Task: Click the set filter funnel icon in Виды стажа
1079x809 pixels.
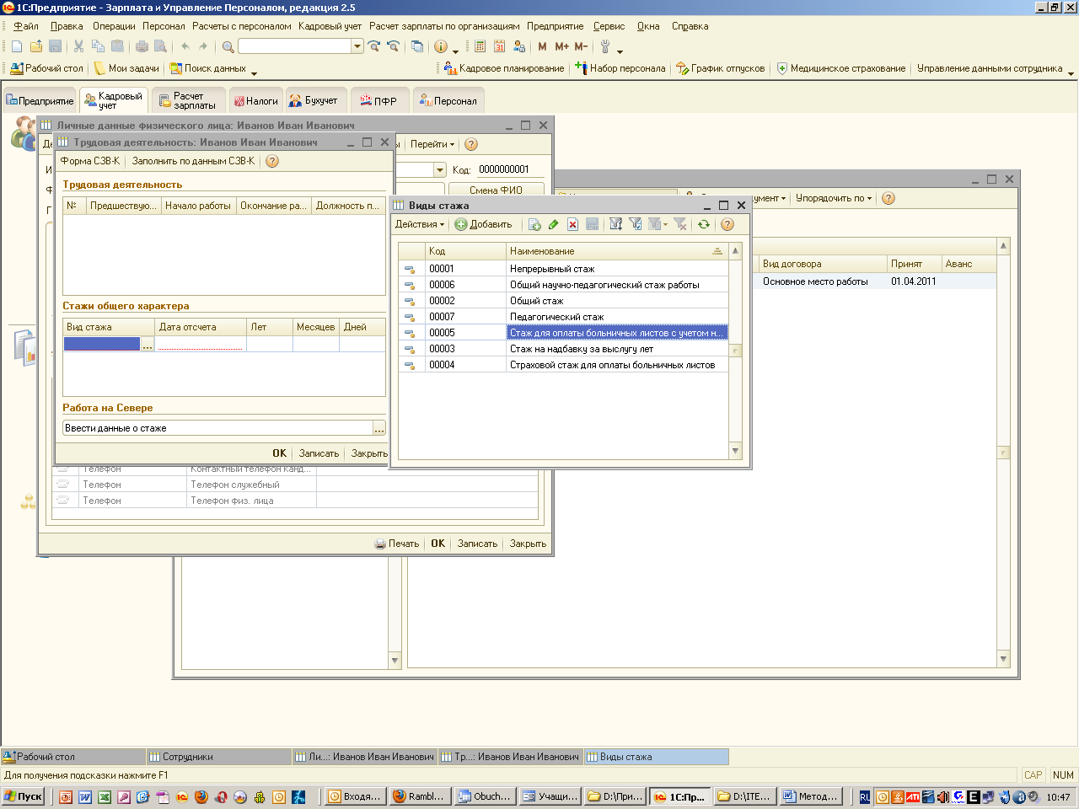Action: click(615, 224)
